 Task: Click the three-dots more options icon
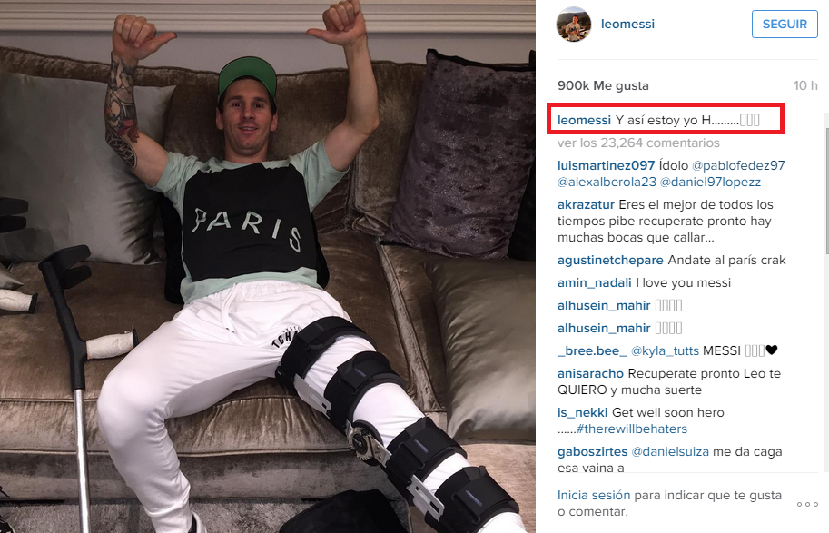pyautogui.click(x=807, y=504)
